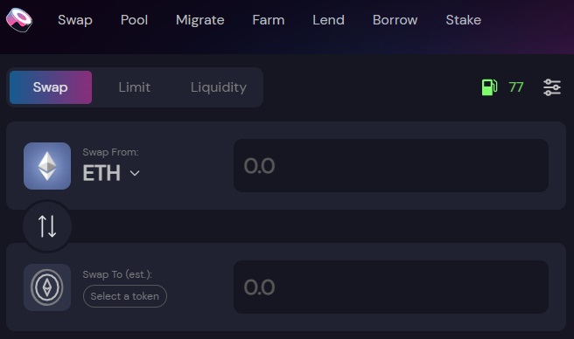Click the Ethereum token logo
Viewport: 574px width, 339px height.
pos(47,166)
